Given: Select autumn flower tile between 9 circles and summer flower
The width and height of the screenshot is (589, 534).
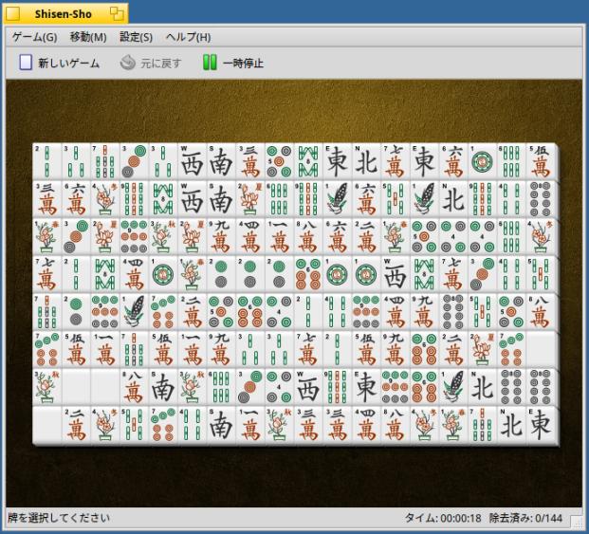Looking at the screenshot, I should [x=163, y=236].
